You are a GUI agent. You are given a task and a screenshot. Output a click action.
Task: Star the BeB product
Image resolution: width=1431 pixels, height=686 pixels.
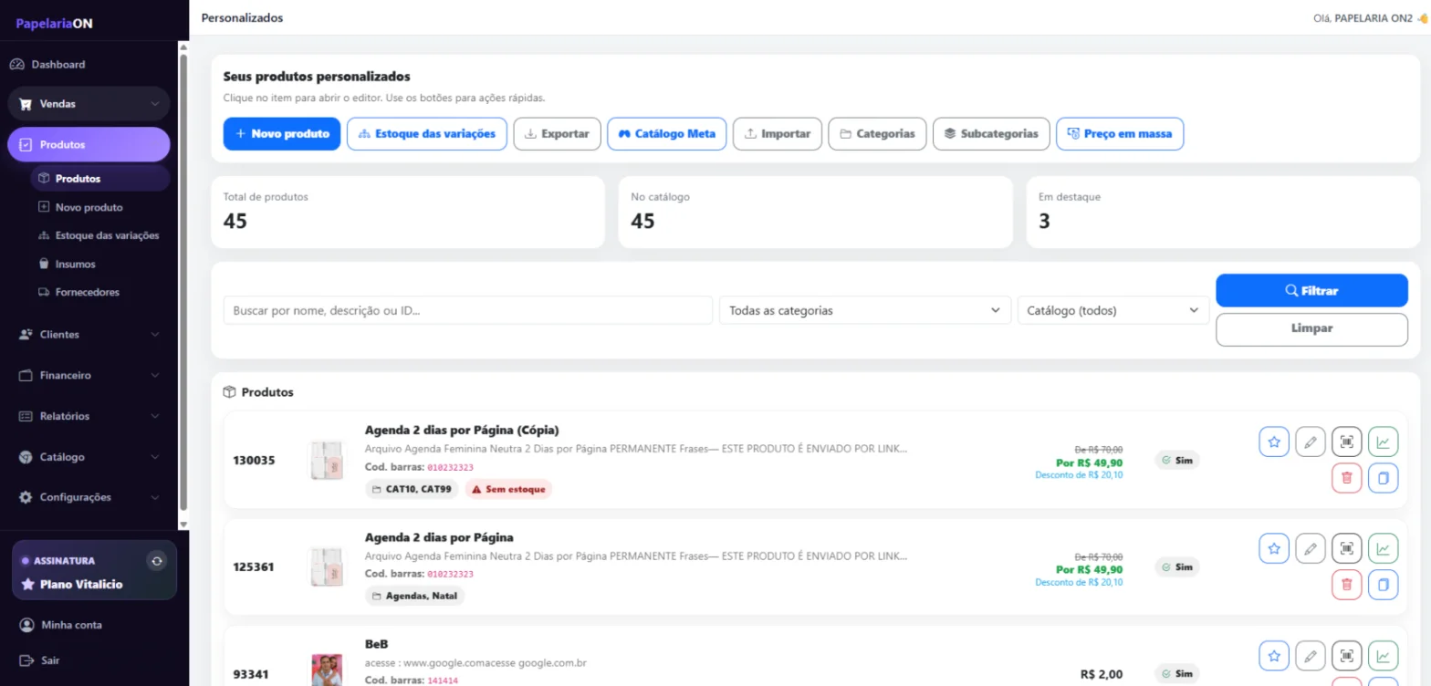pos(1274,656)
